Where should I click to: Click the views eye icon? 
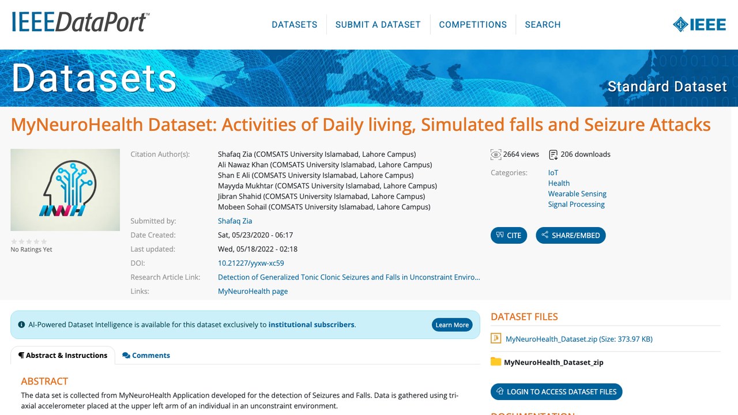(x=496, y=154)
